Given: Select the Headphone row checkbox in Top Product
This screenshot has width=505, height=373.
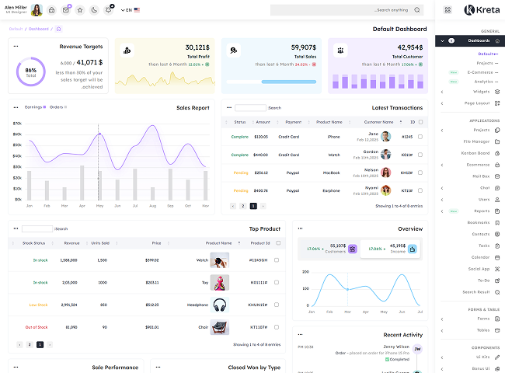Looking at the screenshot, I should tap(277, 305).
